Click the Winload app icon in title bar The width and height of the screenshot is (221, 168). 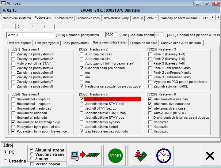pyautogui.click(x=4, y=3)
